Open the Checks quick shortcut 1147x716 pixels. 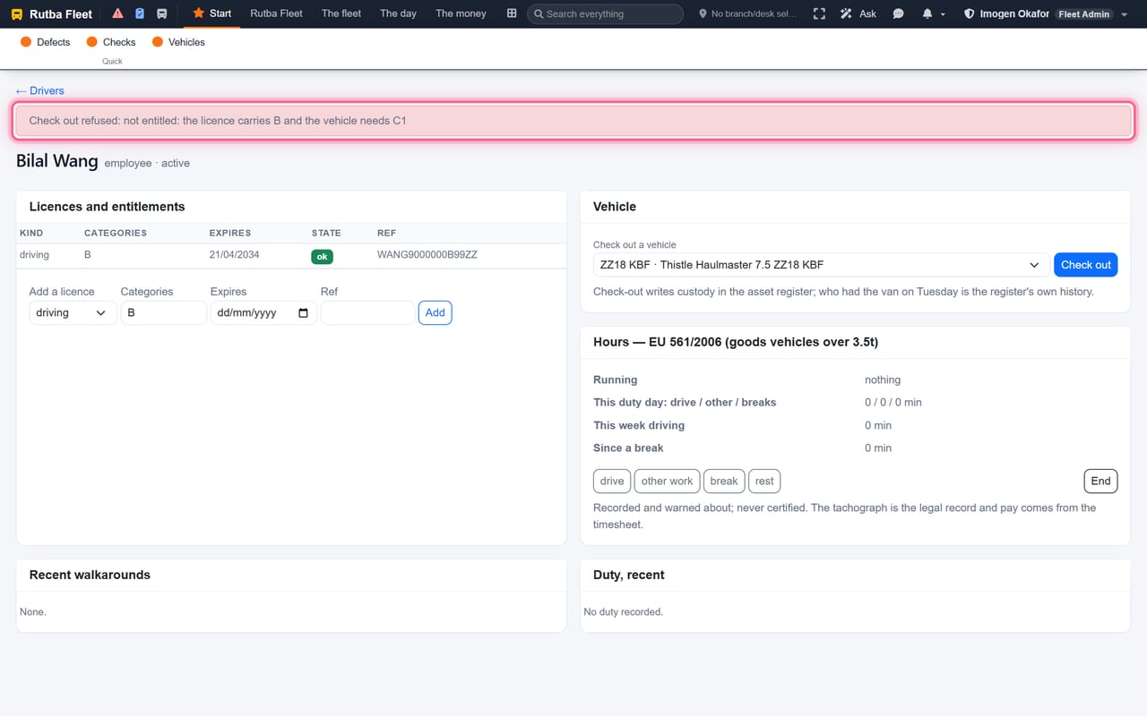[x=112, y=42]
